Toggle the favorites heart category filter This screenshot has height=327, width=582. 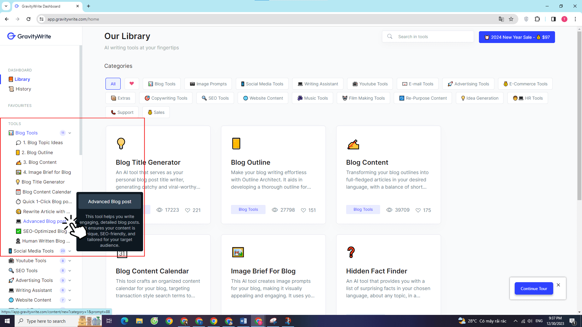132,84
